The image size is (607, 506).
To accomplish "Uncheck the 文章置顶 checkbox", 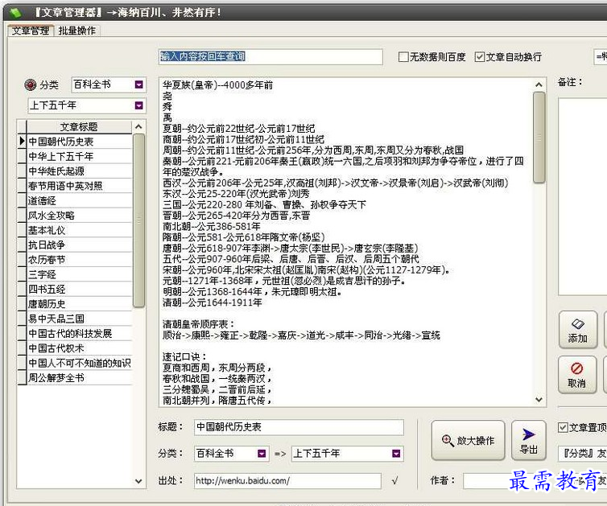I will tap(564, 427).
